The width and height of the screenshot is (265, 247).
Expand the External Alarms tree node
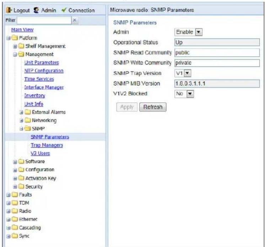[x=21, y=112]
